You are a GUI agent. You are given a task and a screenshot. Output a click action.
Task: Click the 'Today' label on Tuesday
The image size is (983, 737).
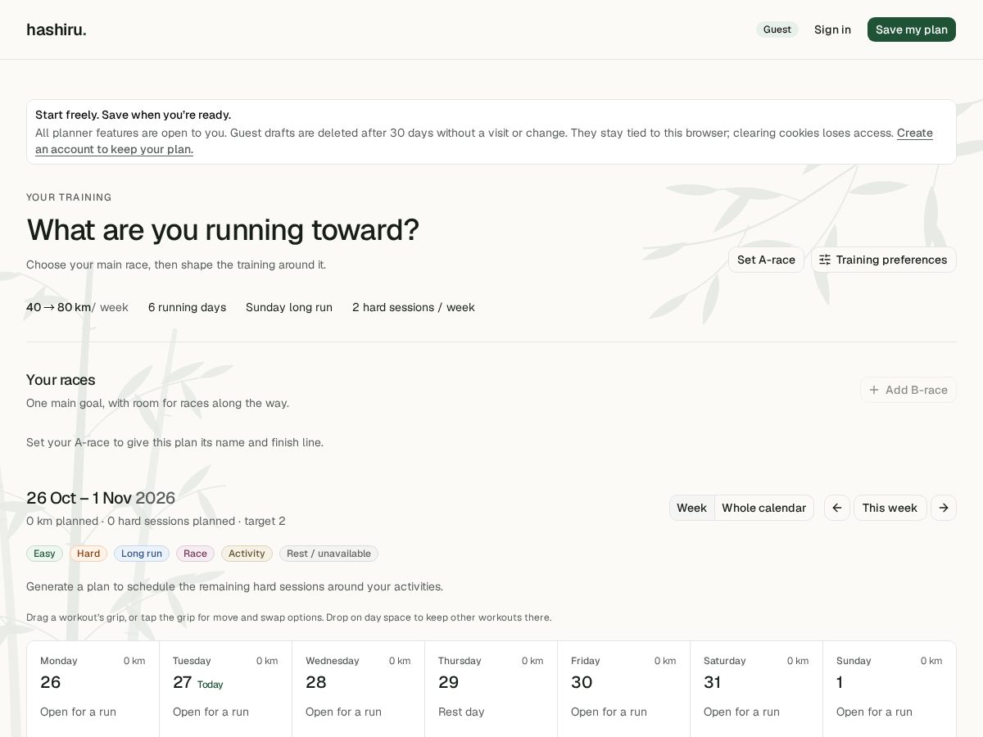pos(210,685)
